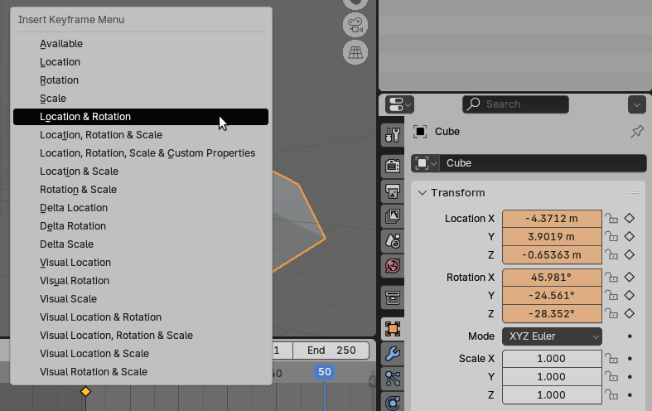Viewport: 652px width, 411px height.
Task: Click the Scale X value field
Action: click(552, 359)
